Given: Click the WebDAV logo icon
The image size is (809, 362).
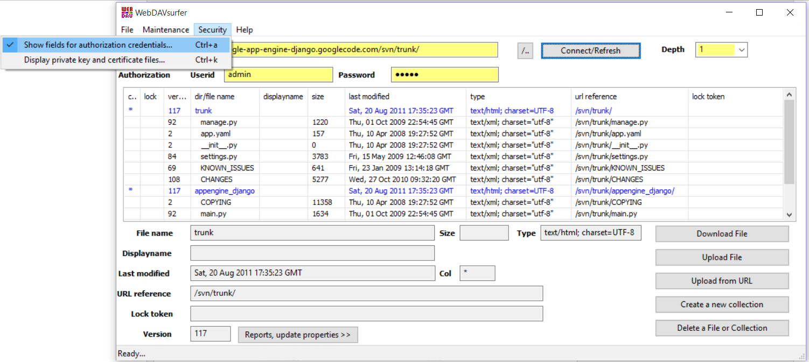Looking at the screenshot, I should [x=127, y=12].
